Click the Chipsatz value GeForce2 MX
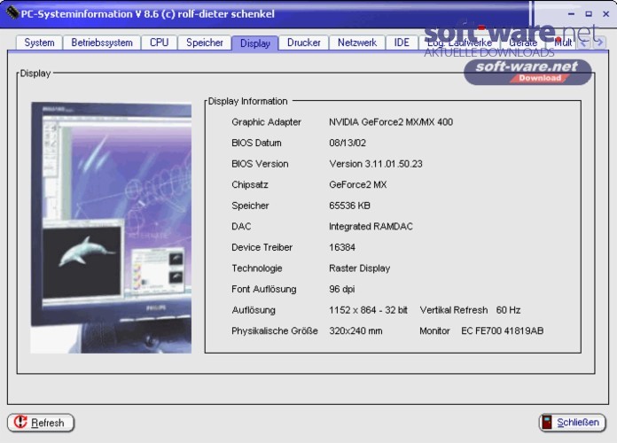This screenshot has width=617, height=443. [357, 184]
